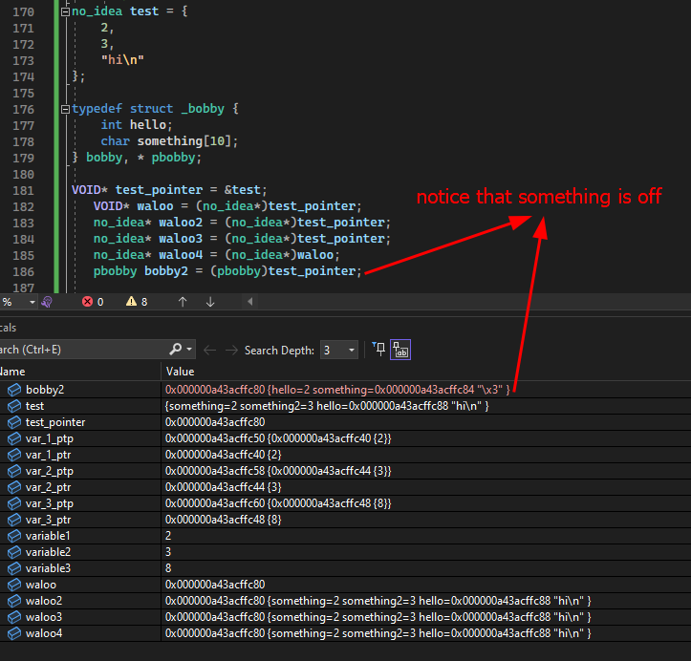Select the waloo3 variable icon
691x661 pixels.
(14, 617)
